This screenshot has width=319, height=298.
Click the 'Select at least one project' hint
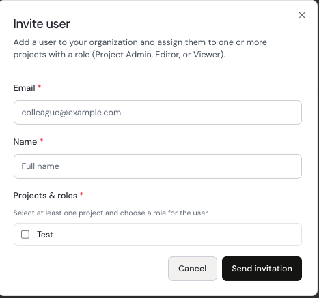[111, 213]
